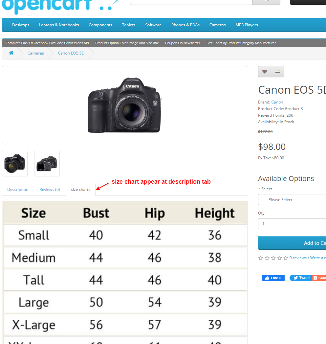Rate product by clicking first star
The image size is (326, 344).
pyautogui.click(x=260, y=258)
